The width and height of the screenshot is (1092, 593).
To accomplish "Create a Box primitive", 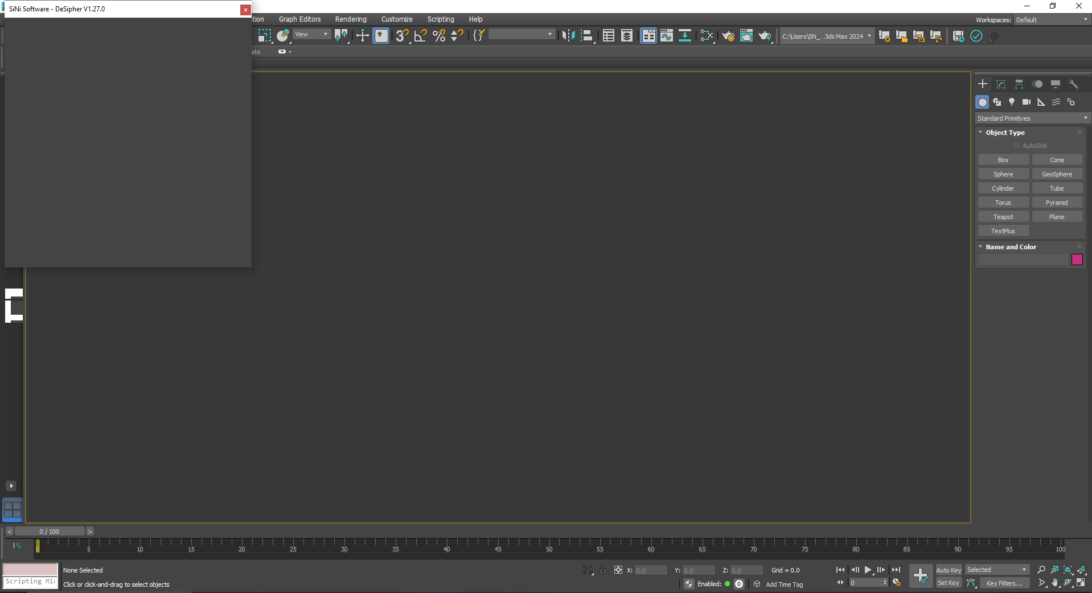I will pos(1003,160).
